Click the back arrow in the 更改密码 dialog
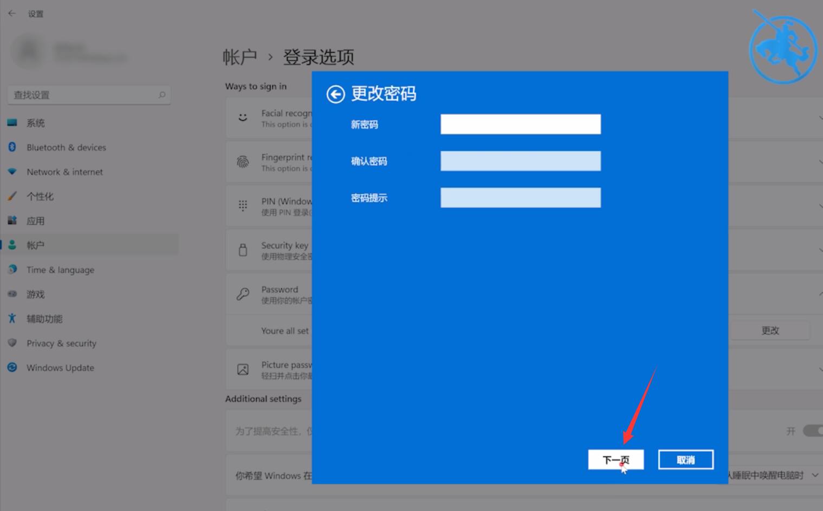The width and height of the screenshot is (823, 511). 335,94
